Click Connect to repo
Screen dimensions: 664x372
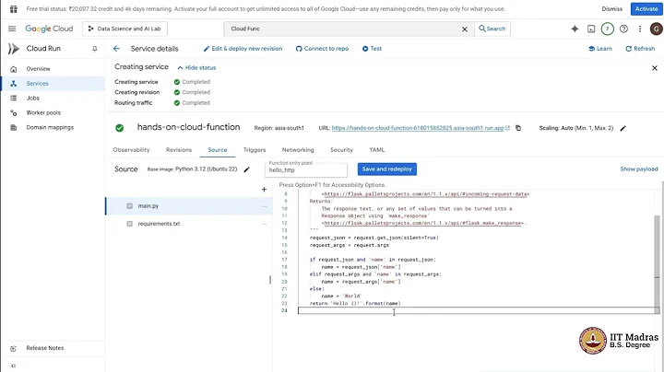click(322, 49)
